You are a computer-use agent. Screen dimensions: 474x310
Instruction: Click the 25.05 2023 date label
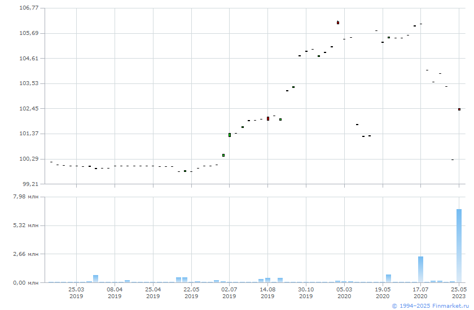coord(459,293)
